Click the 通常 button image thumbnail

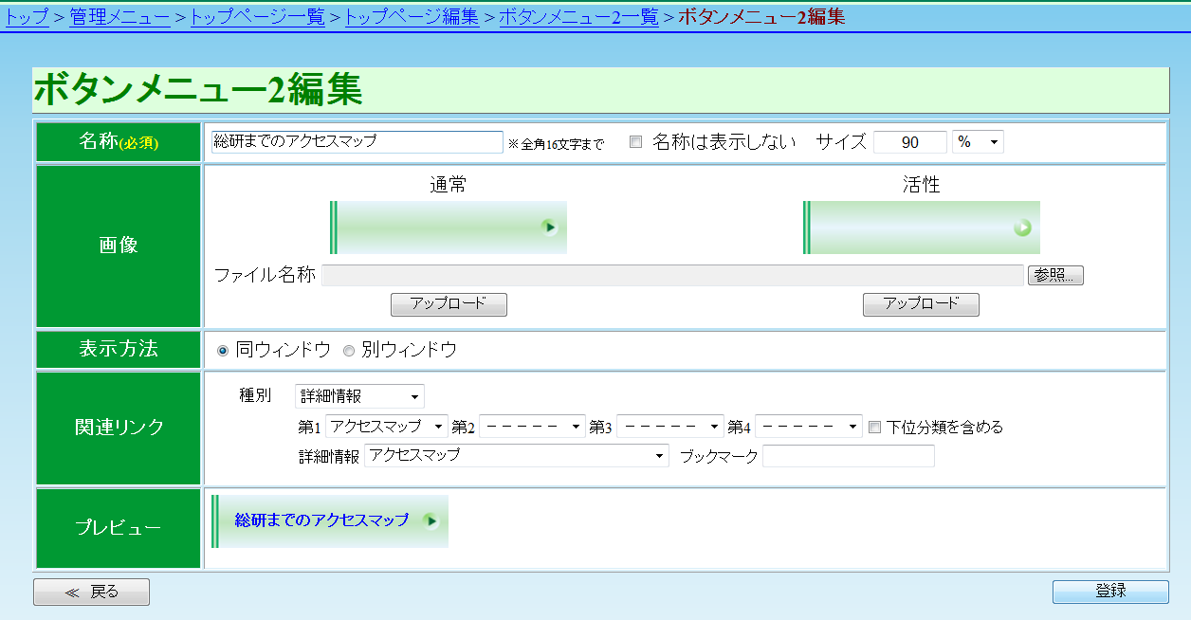point(449,228)
